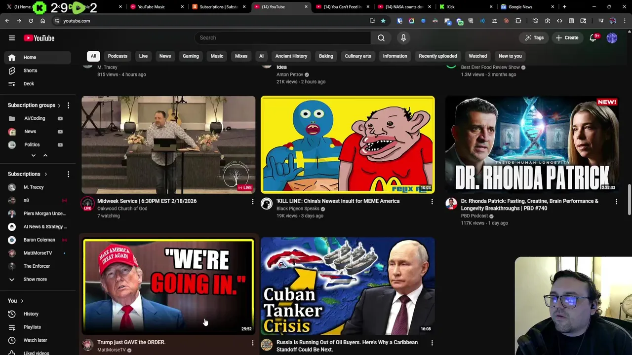This screenshot has width=632, height=355.
Task: Open the account avatar menu
Action: point(612,38)
